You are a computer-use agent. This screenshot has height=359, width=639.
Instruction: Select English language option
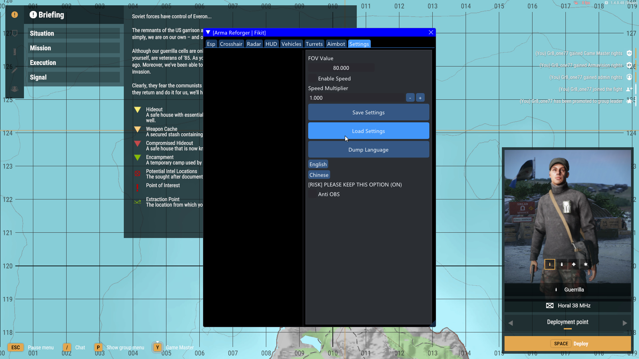pyautogui.click(x=318, y=164)
